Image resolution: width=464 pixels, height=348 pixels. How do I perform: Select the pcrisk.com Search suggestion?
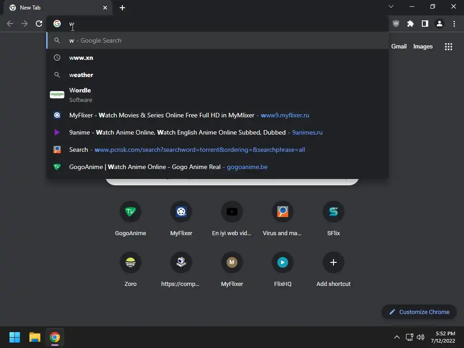pyautogui.click(x=217, y=150)
